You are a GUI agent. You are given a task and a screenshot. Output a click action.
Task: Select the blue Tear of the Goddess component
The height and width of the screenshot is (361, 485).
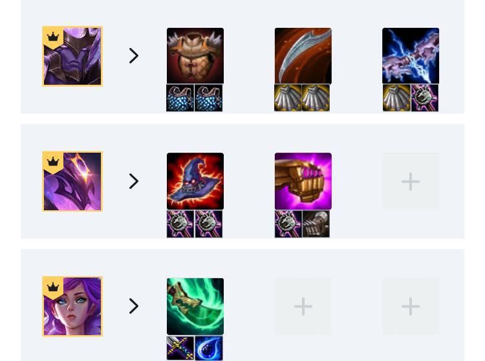click(209, 348)
